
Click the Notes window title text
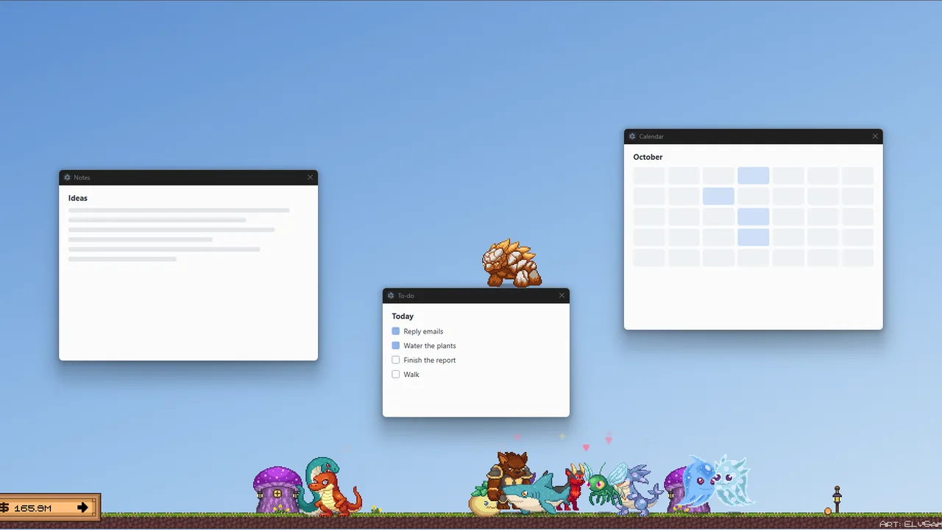click(82, 177)
